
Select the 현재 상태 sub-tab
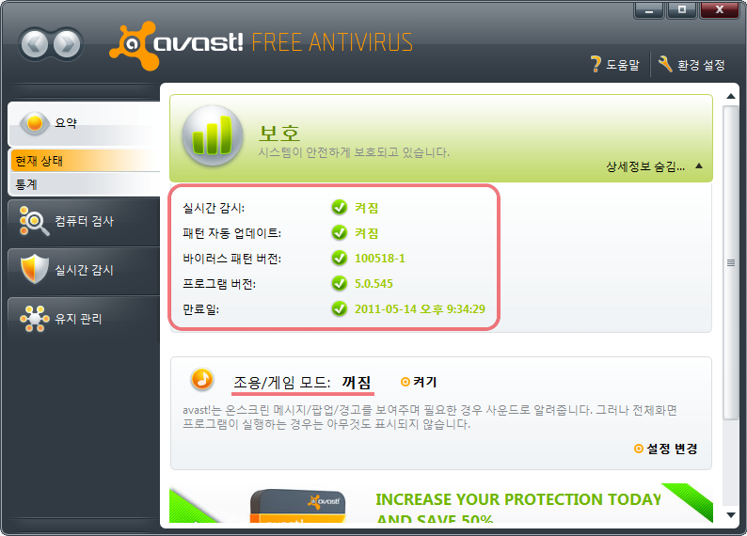click(85, 161)
